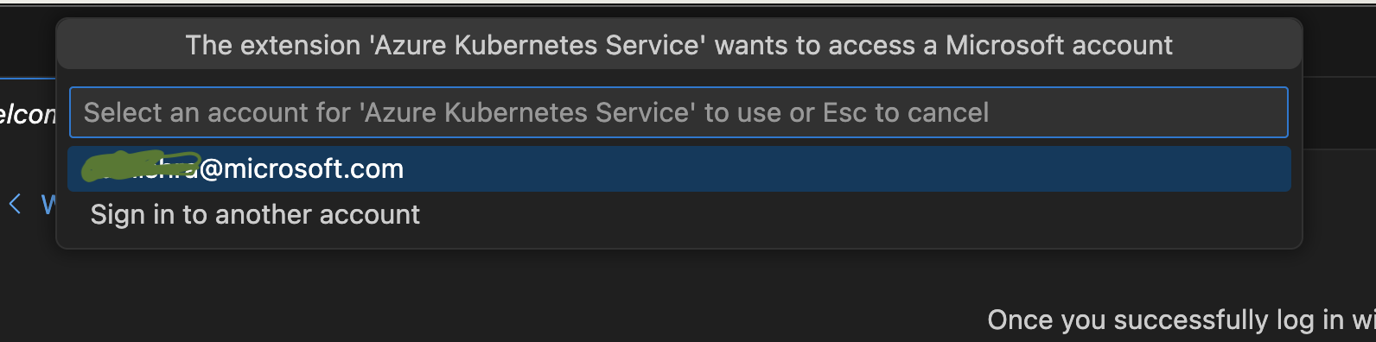This screenshot has width=1376, height=342.
Task: Click the scribbled-out username in the account row
Action: point(141,166)
